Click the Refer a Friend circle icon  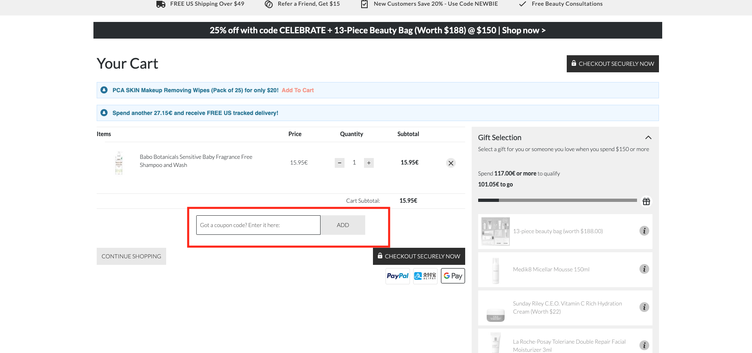click(x=269, y=4)
